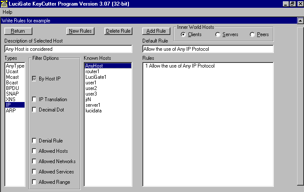The image size is (304, 192).
Task: Click the Add Rule button
Action: coord(156,31)
